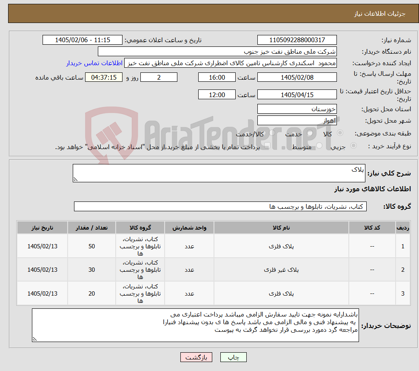Click the ردیف column header
The height and width of the screenshot is (371, 419).
(x=403, y=227)
